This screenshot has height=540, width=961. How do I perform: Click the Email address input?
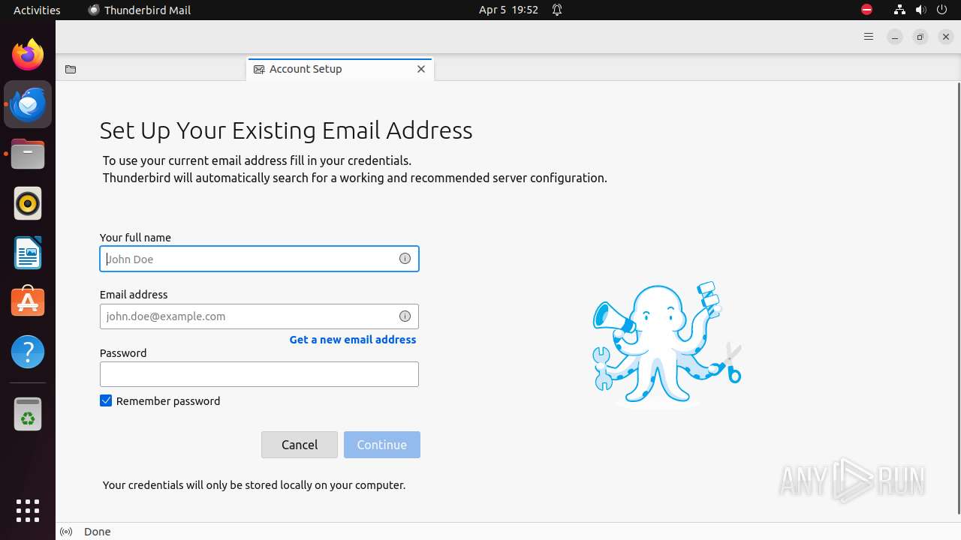tap(259, 316)
